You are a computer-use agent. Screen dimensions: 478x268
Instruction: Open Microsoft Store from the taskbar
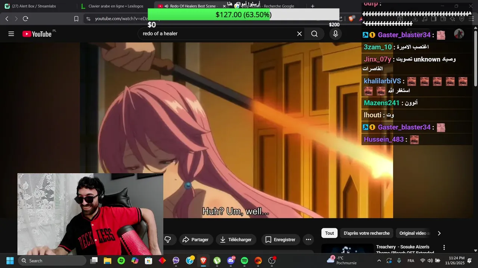point(149,261)
